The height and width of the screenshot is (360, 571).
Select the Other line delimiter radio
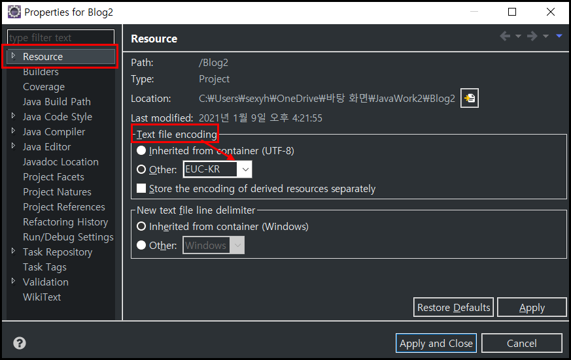pyautogui.click(x=141, y=246)
